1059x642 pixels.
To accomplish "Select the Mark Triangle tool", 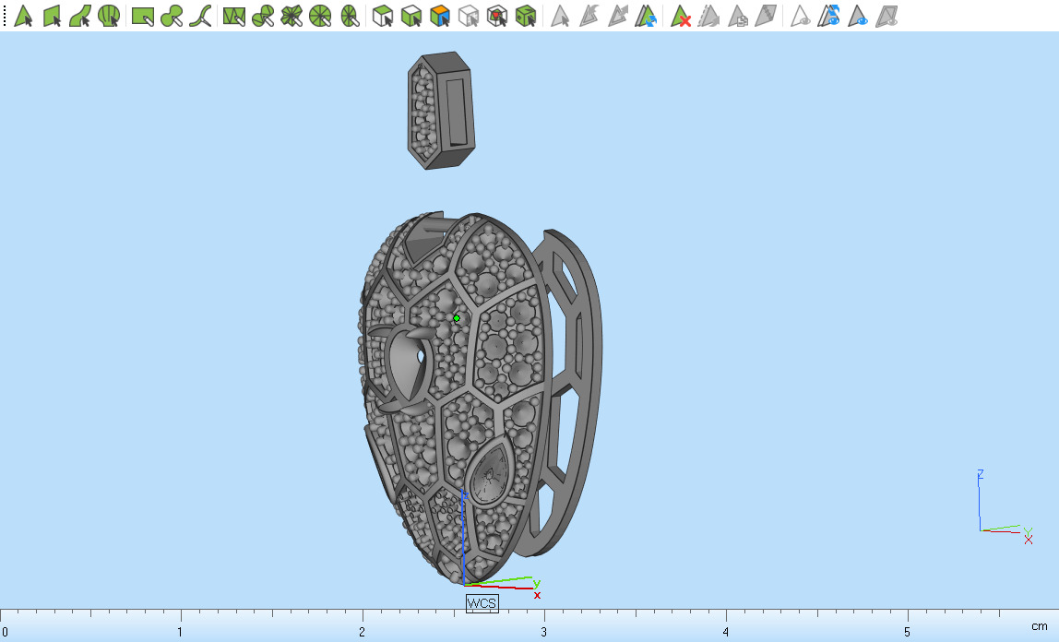I will (23, 15).
